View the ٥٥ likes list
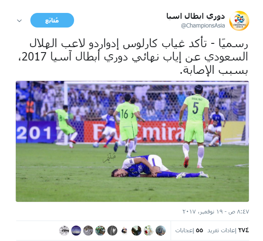Screen dimensions: 263x241 click(x=189, y=230)
